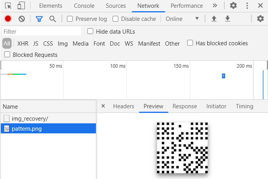The image size is (268, 179).
Task: Toggle the device toolbar icon
Action: click(21, 6)
